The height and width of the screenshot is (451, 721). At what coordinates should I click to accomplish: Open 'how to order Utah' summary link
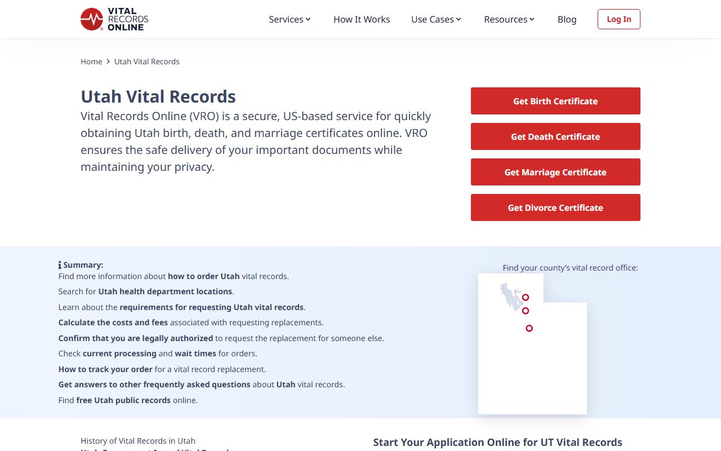tap(204, 276)
